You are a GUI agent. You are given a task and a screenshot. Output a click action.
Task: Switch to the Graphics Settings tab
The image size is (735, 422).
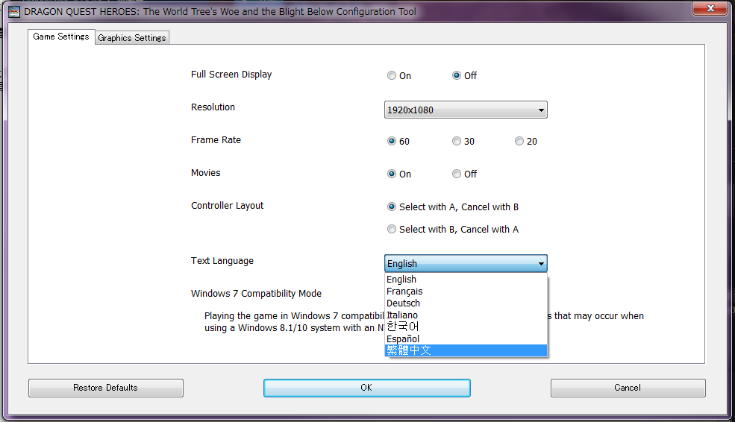pyautogui.click(x=132, y=37)
